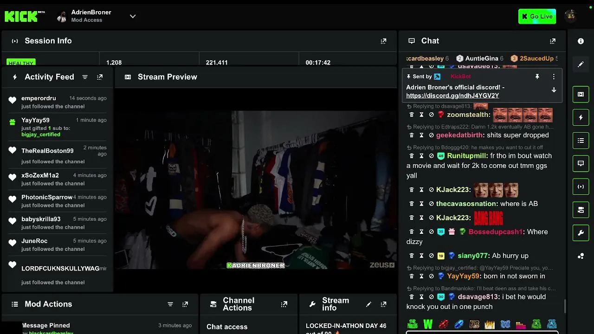The height and width of the screenshot is (334, 594).
Task: Click the chat vertical scrollbar
Action: 565,306
